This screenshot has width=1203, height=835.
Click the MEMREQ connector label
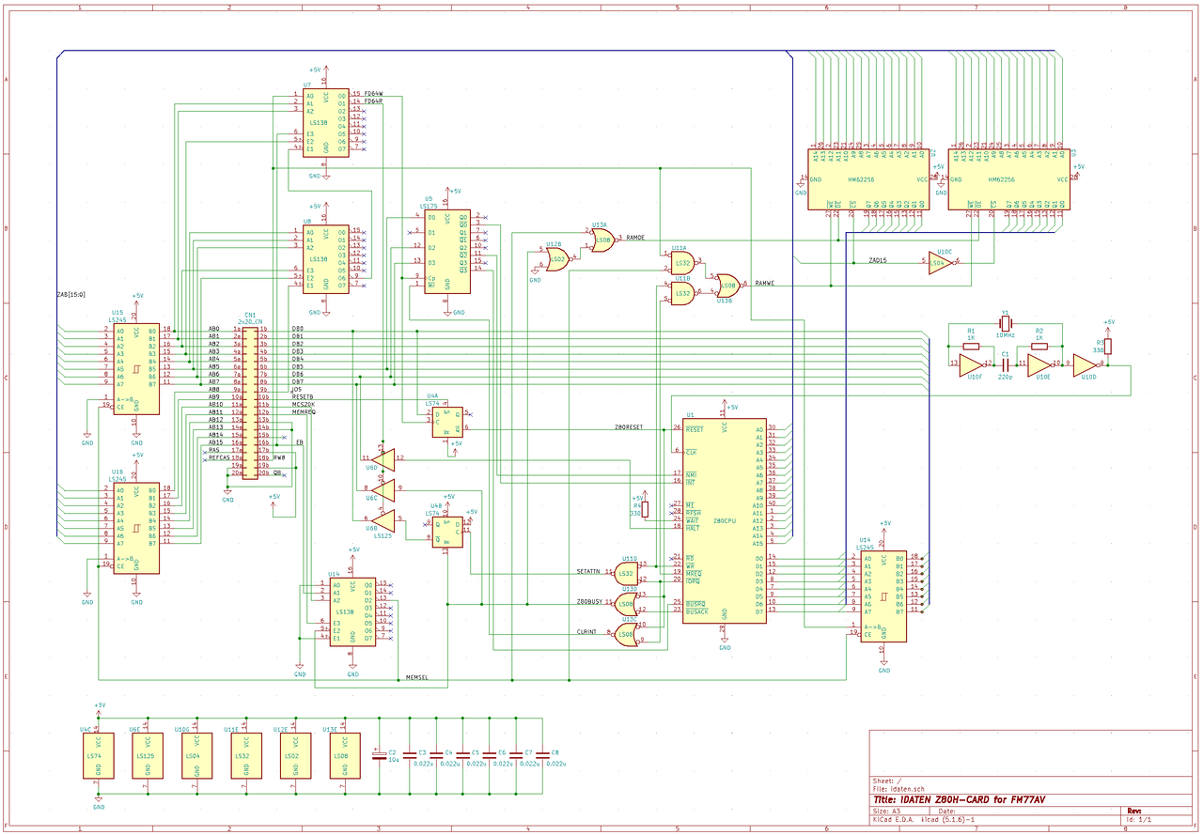(x=303, y=411)
